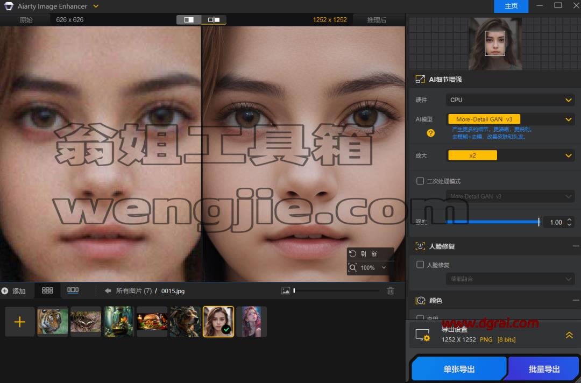Select the 原始 original label tab
581x383 pixels.
pyautogui.click(x=26, y=20)
